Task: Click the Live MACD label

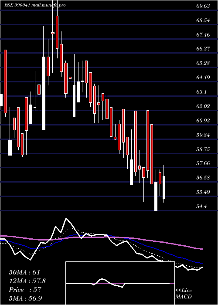Action: click(184, 294)
